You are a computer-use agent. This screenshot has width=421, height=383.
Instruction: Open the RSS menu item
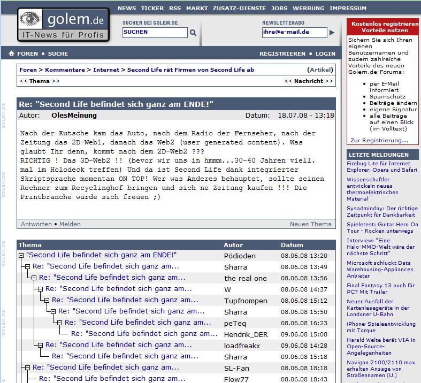point(175,9)
